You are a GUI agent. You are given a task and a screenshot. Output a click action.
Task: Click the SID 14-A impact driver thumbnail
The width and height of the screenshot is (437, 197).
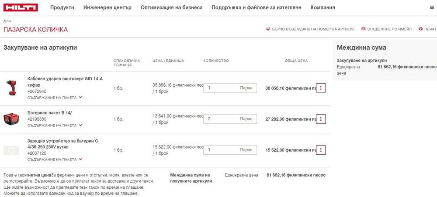(x=11, y=88)
